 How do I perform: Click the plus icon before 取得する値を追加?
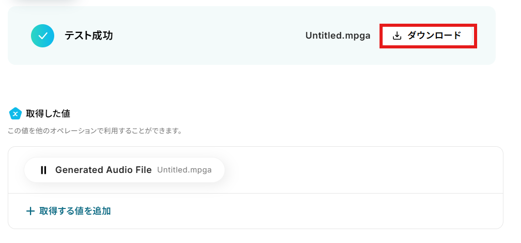(30, 211)
